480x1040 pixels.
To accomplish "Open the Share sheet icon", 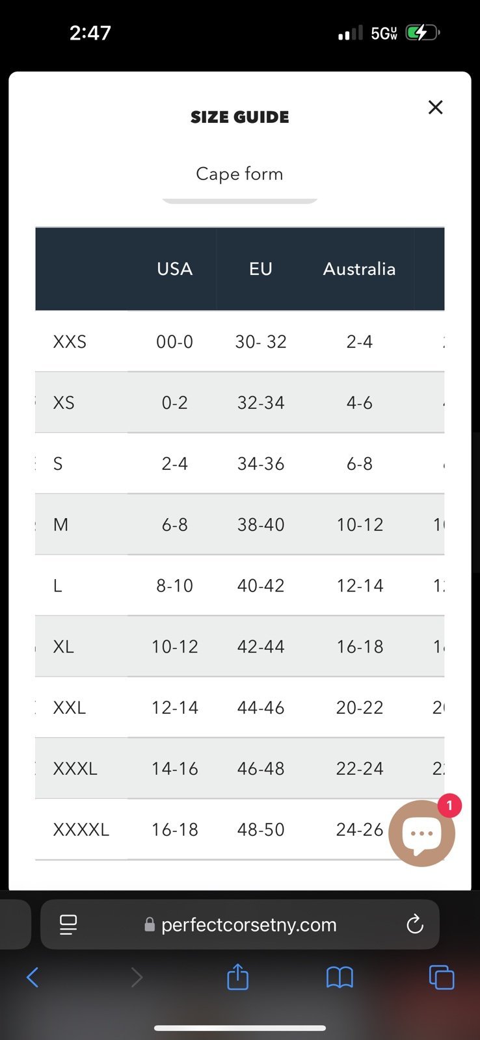I will [x=238, y=976].
